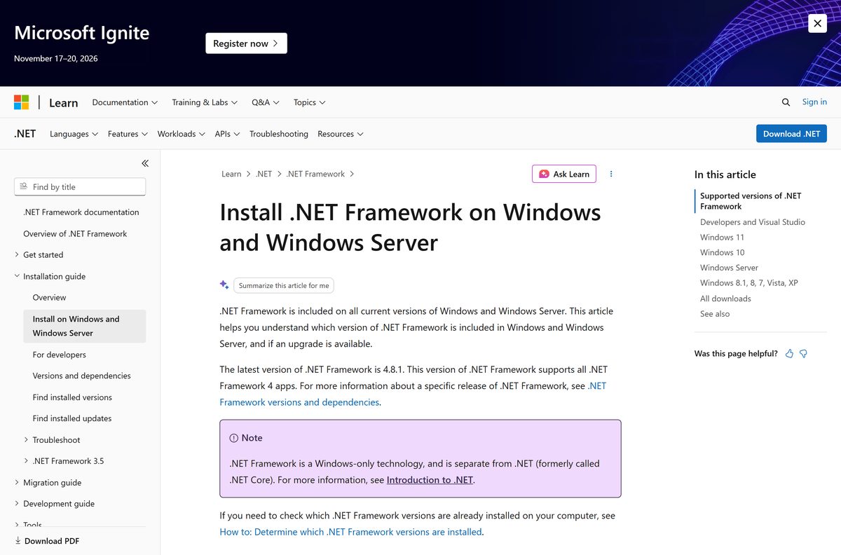Click the AI sparkle icon
Screen dimensions: 841x555
[224, 285]
